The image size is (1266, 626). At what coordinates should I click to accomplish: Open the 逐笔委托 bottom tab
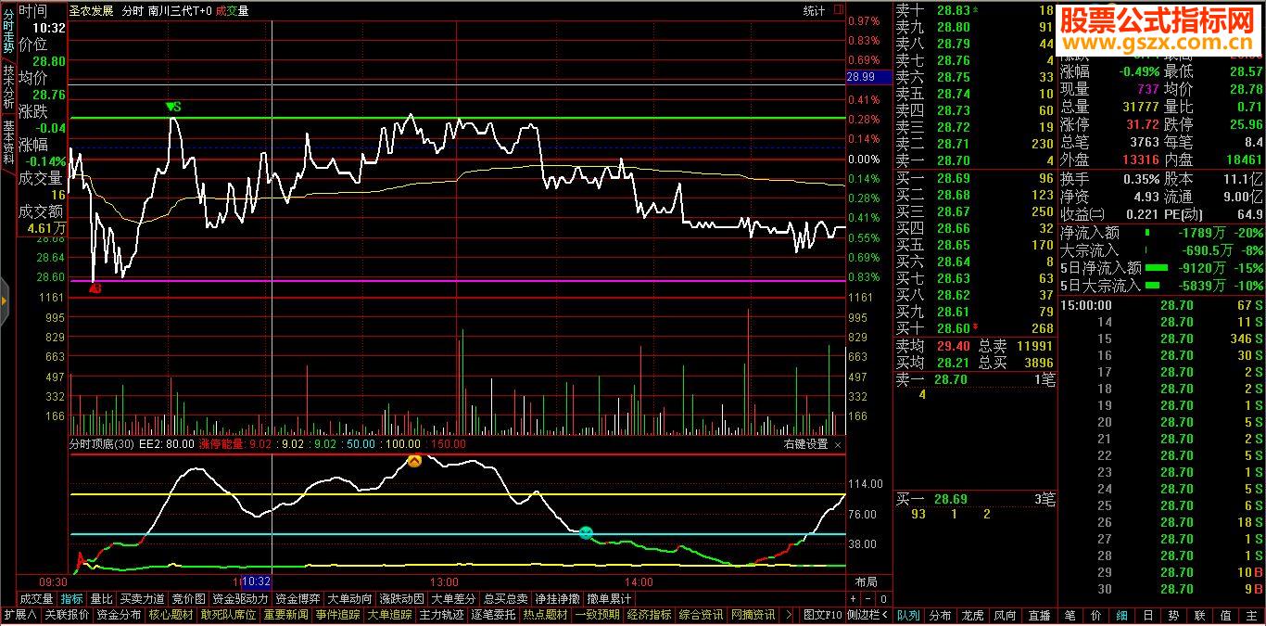click(493, 615)
